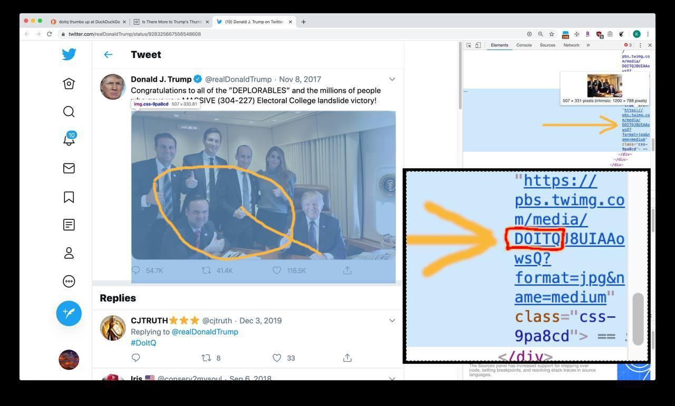The image size is (675, 406).
Task: Open a new browser tab with plus
Action: 303,22
